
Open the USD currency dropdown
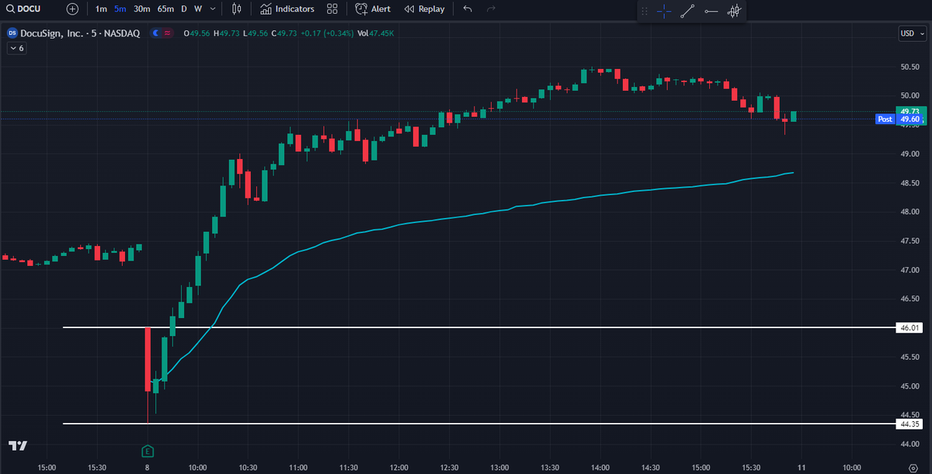coord(911,33)
